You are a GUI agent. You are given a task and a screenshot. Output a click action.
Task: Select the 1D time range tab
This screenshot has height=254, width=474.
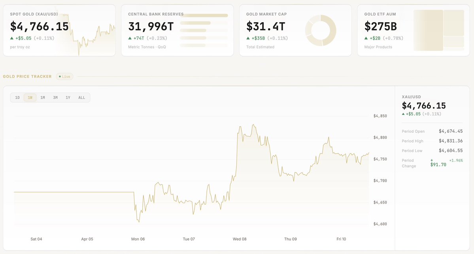coord(17,98)
